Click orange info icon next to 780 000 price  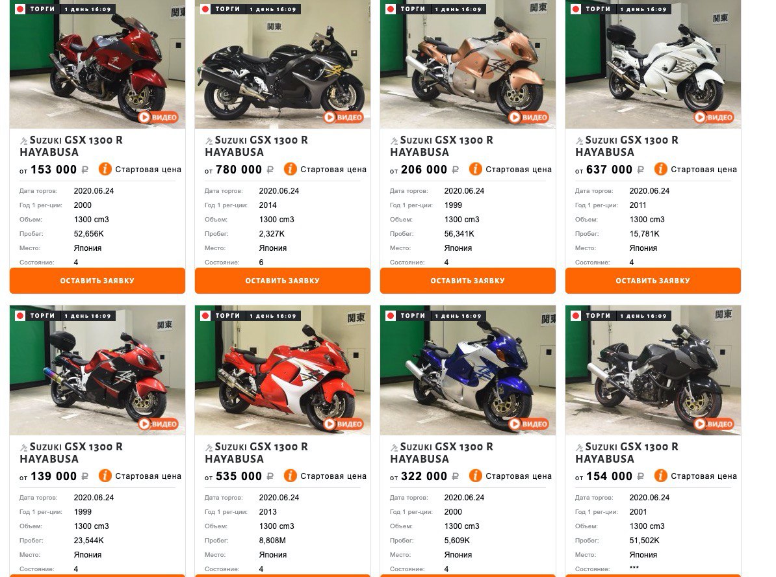click(290, 169)
